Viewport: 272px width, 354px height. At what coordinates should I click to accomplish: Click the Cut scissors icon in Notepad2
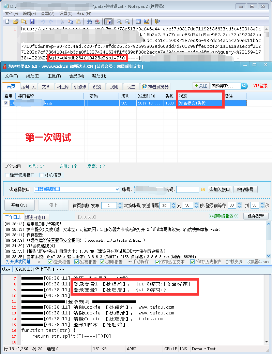coord(62,22)
